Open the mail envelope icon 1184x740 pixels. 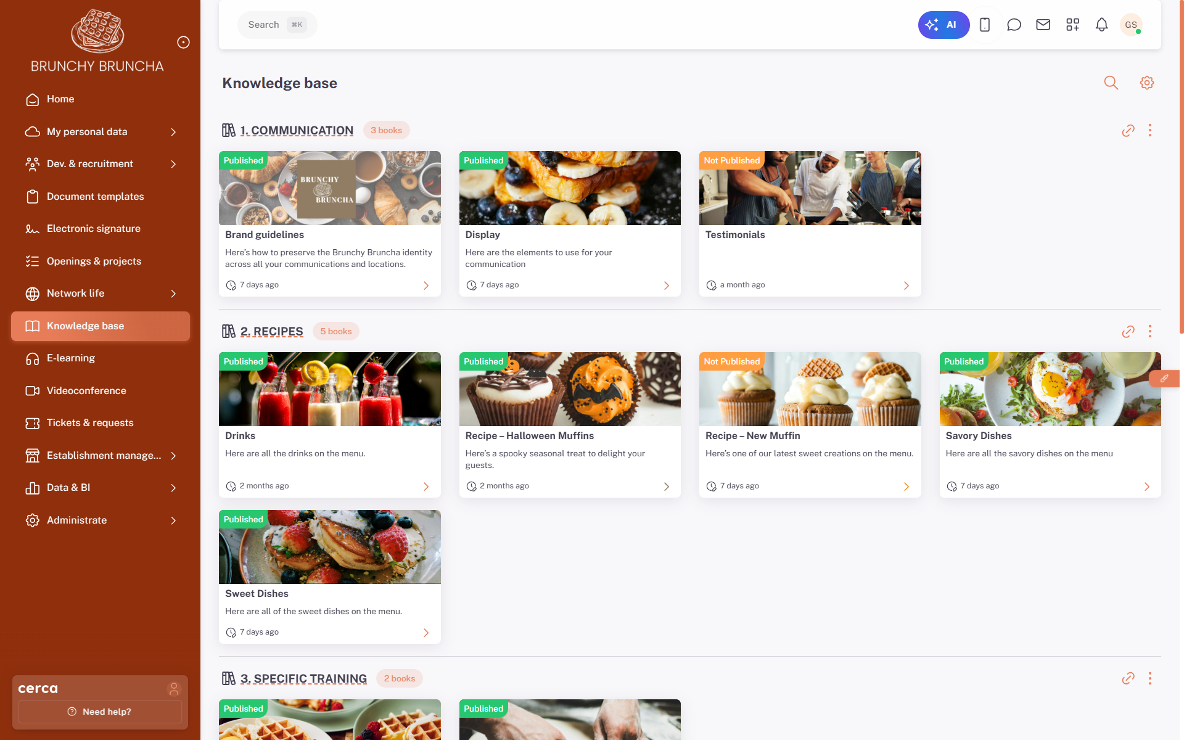point(1043,25)
